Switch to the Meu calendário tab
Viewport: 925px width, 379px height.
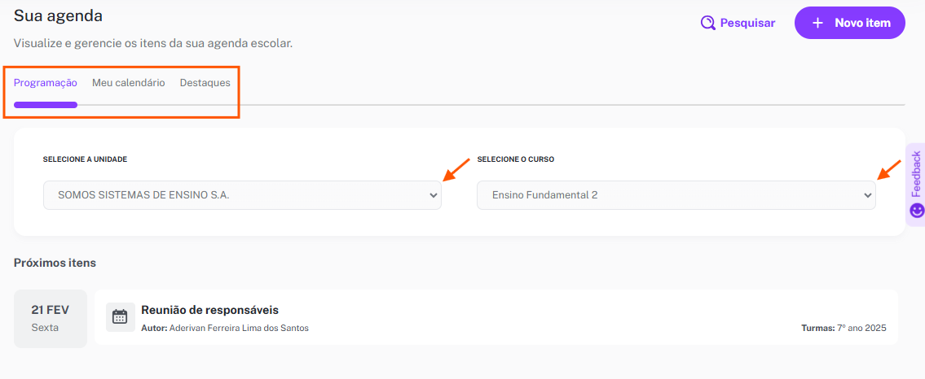129,83
